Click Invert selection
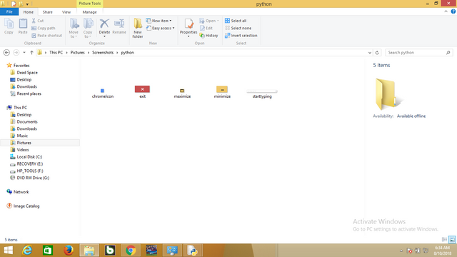This screenshot has height=257, width=457. [x=241, y=35]
